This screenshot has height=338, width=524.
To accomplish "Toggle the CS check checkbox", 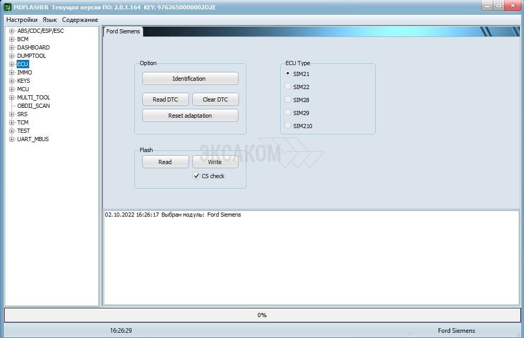I will click(x=196, y=176).
